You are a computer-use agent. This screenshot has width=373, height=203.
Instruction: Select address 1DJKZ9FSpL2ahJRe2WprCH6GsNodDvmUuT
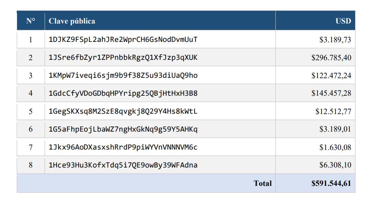(123, 39)
